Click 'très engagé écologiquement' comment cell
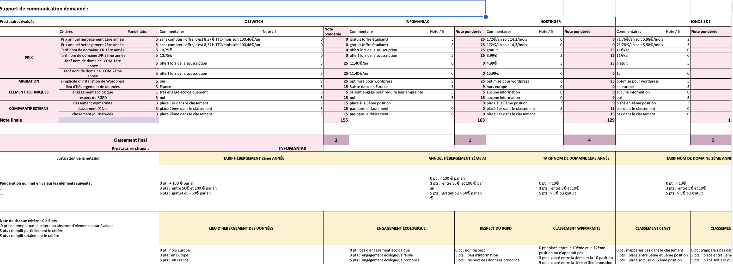This screenshot has width=733, height=264. (210, 92)
